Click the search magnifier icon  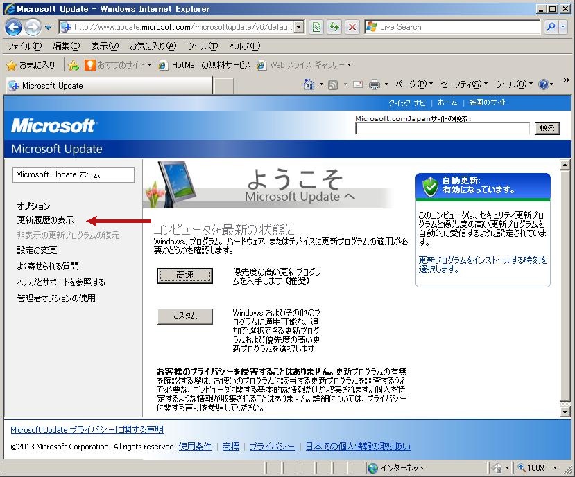551,27
